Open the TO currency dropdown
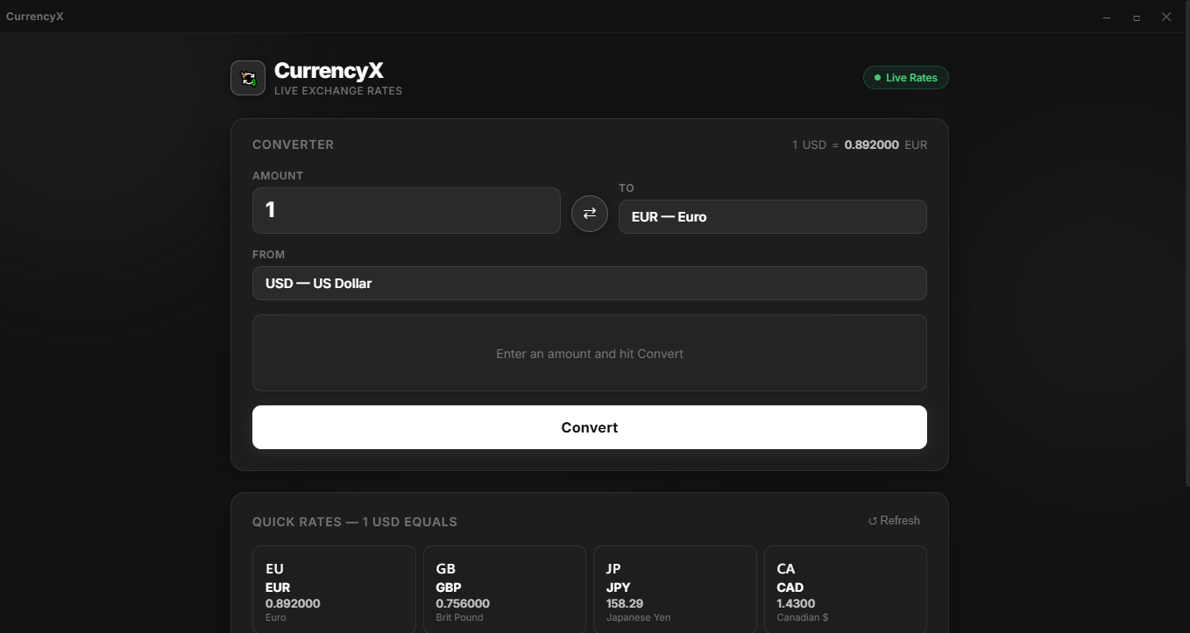The height and width of the screenshot is (633, 1190). point(773,216)
